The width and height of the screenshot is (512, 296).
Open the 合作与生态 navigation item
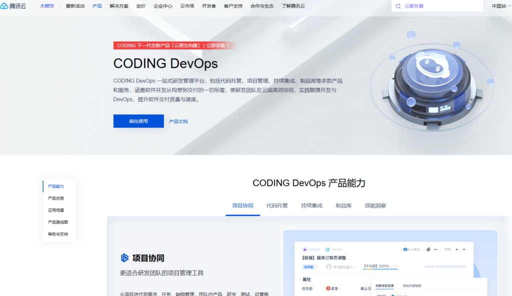262,6
